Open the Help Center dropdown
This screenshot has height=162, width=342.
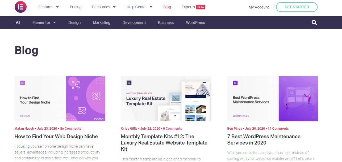point(140,7)
